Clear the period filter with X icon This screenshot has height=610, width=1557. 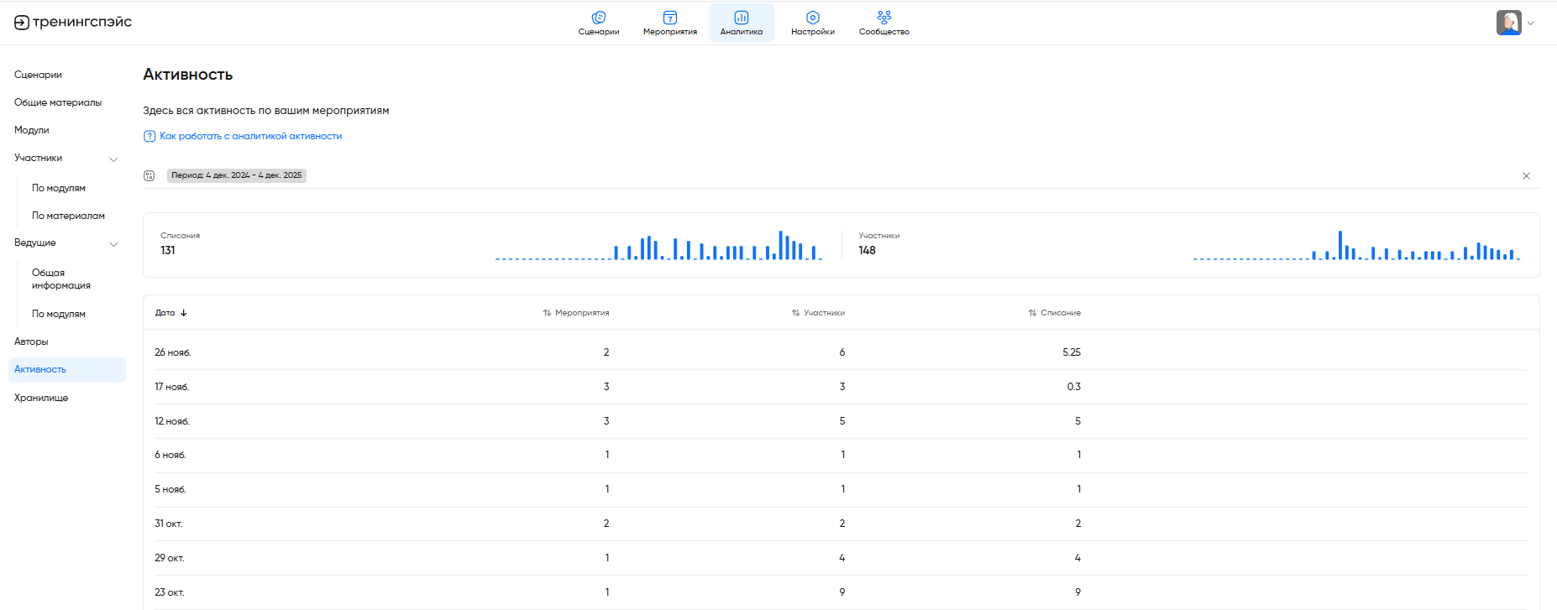click(1526, 176)
